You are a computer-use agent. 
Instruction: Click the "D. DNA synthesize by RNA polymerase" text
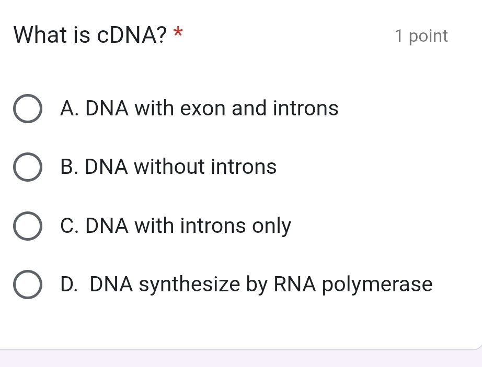(246, 285)
